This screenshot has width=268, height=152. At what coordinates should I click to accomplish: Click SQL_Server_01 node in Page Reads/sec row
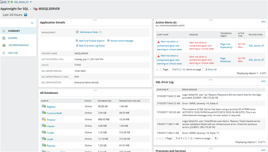point(256,60)
